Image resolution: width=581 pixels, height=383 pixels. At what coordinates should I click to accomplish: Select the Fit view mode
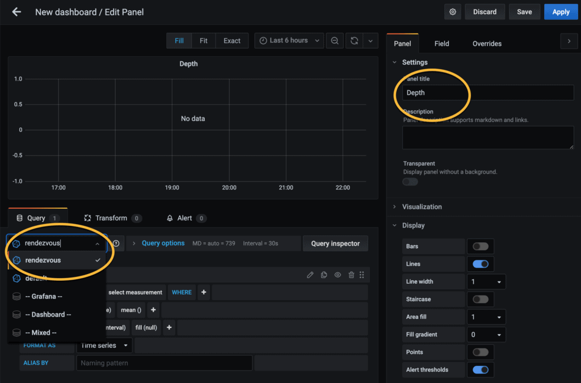coord(204,41)
